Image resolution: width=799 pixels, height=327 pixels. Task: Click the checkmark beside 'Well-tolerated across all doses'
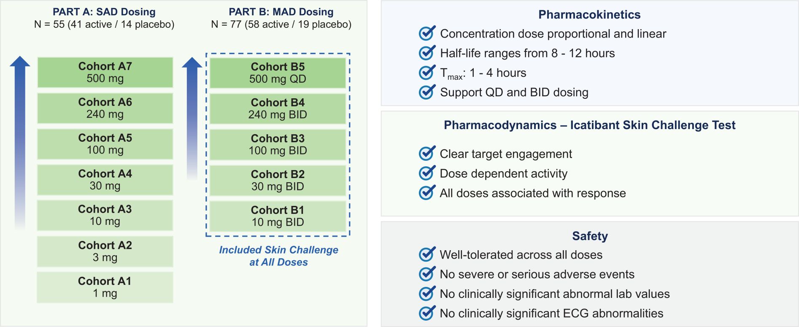pyautogui.click(x=426, y=254)
